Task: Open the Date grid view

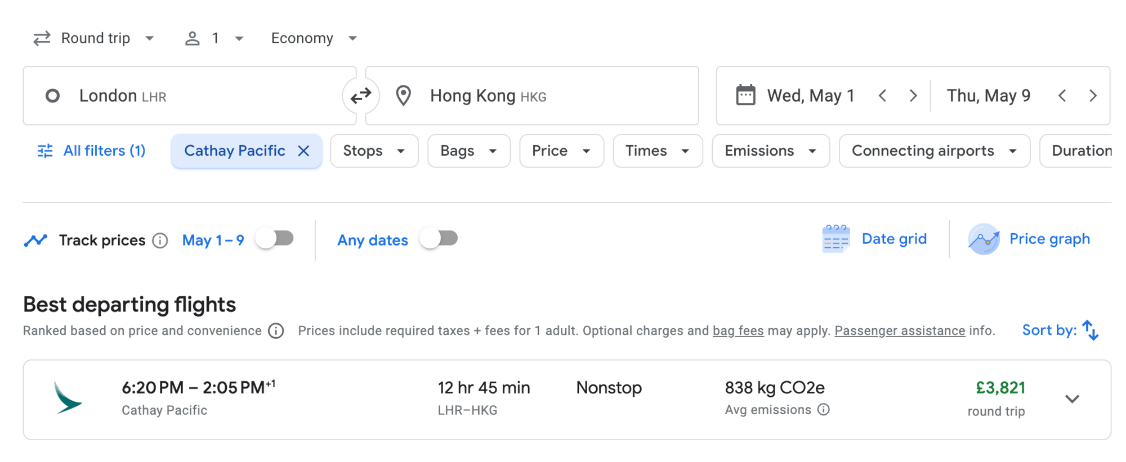Action: tap(875, 239)
